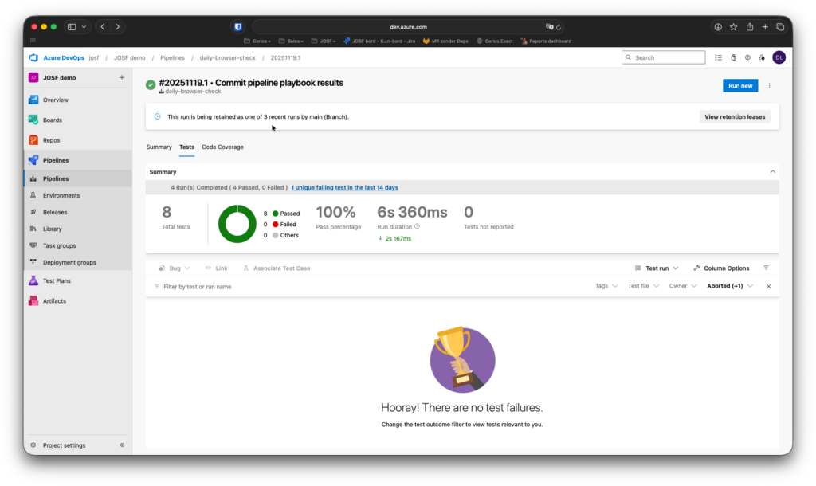Open the marketplace shopping bag icon
Image resolution: width=816 pixels, height=486 pixels.
coord(733,57)
